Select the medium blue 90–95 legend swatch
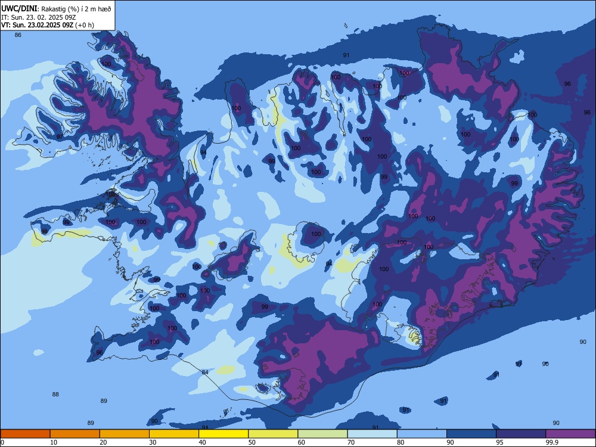Viewport: 596px width, 447px height. click(x=471, y=434)
